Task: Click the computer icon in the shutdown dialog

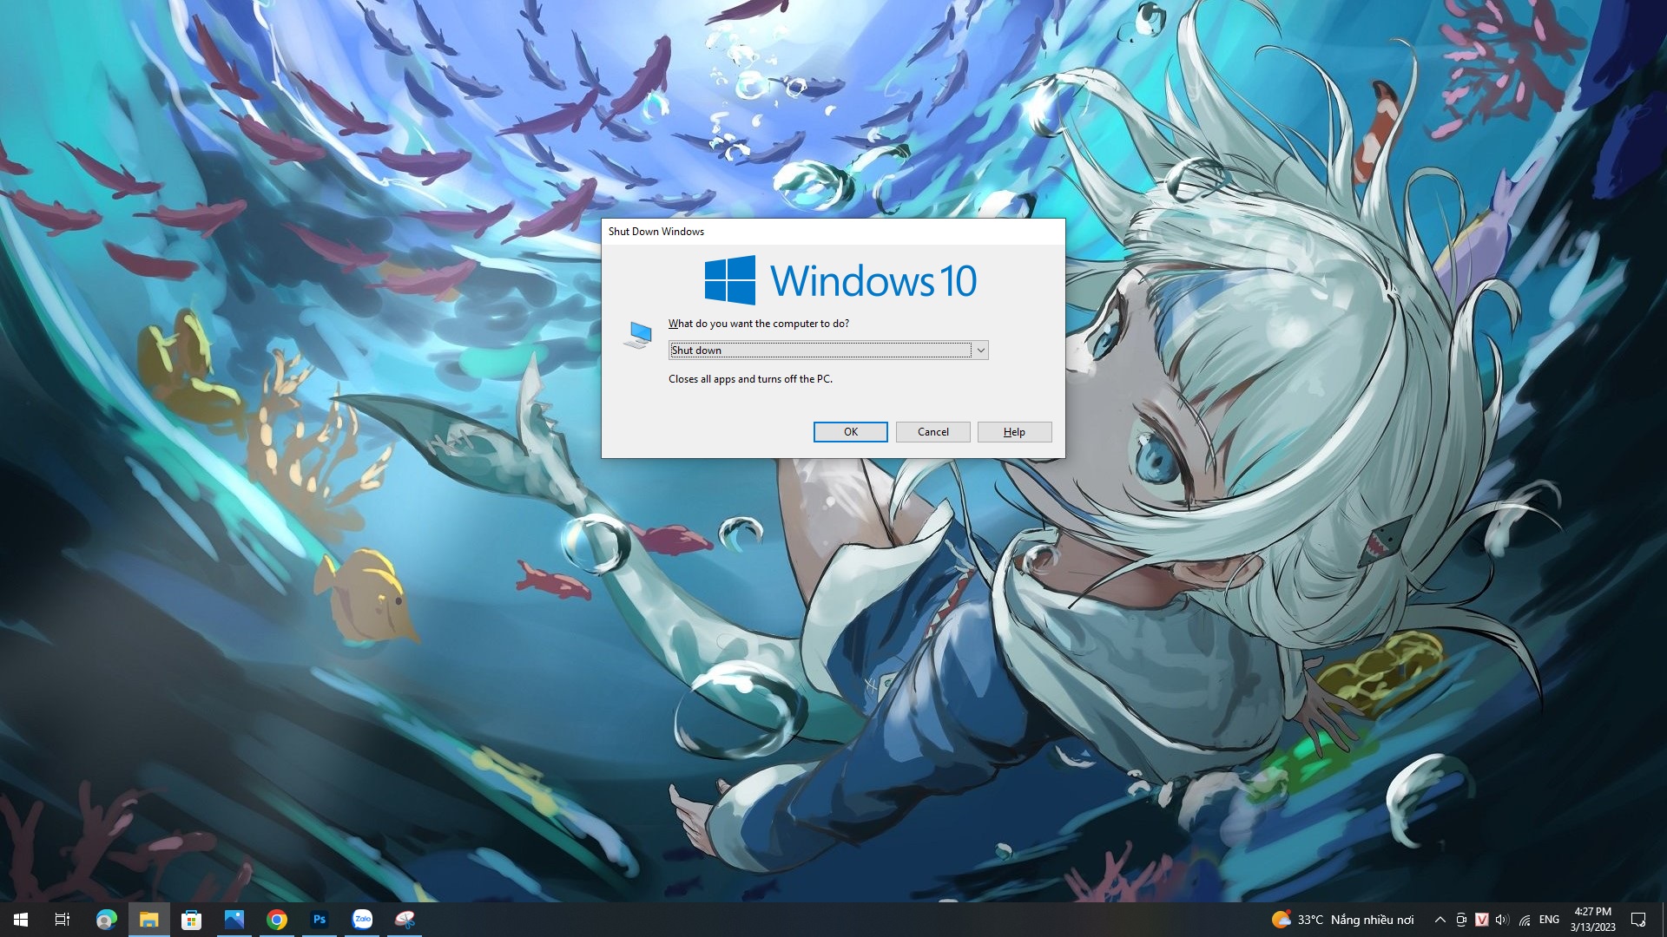Action: [637, 335]
